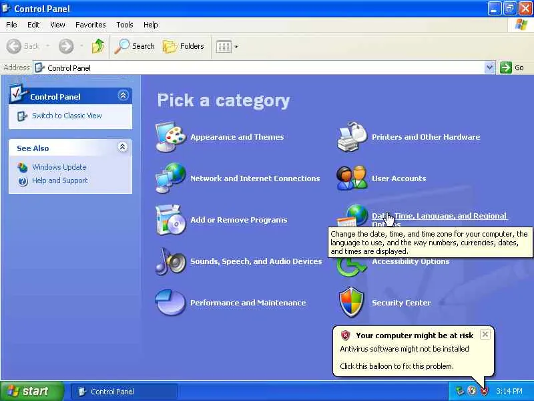Viewport: 534px width, 401px height.
Task: Click the Date, Time, Language globe icon
Action: point(352,216)
